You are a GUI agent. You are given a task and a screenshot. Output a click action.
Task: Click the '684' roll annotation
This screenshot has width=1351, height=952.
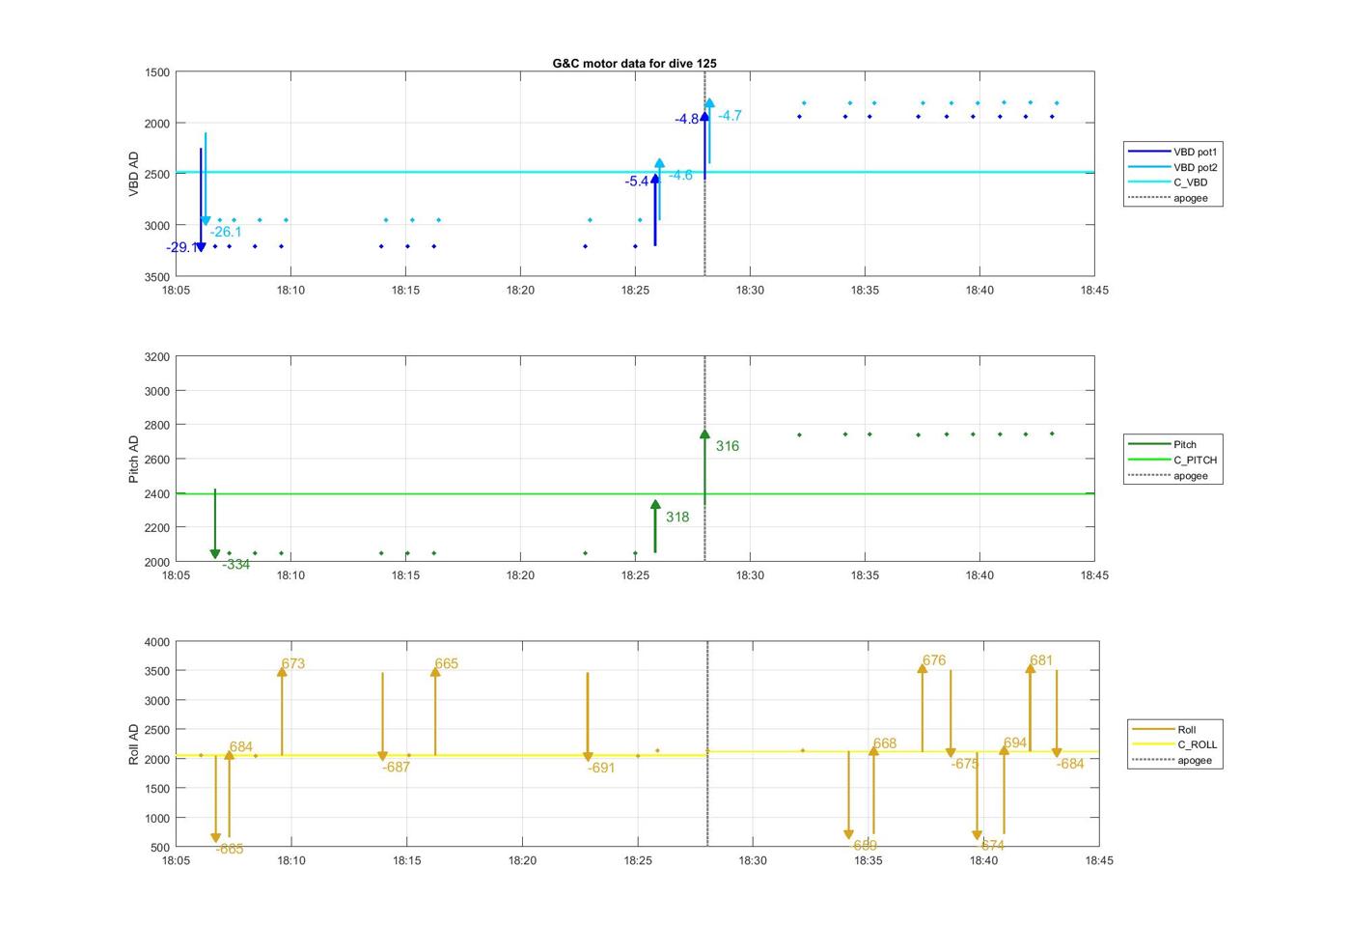click(x=241, y=747)
